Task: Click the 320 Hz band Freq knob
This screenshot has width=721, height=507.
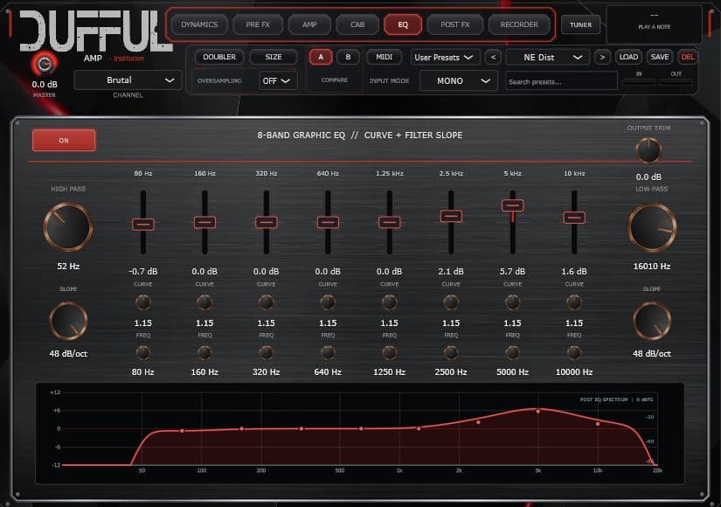Action: (267, 353)
